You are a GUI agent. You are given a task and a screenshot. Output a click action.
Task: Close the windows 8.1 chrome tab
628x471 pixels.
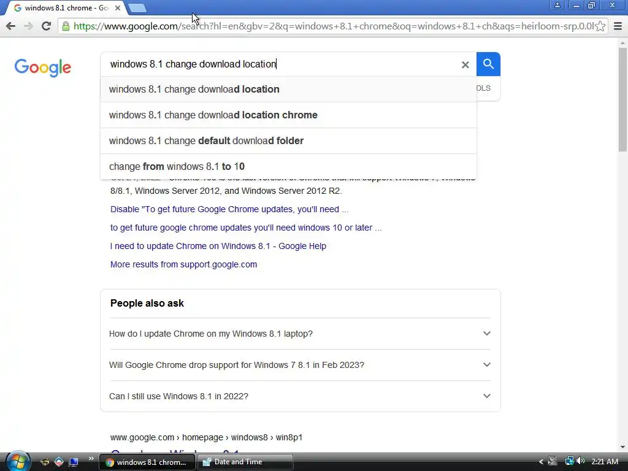click(118, 8)
